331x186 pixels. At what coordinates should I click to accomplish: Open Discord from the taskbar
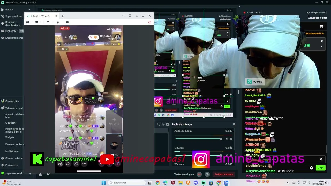pos(196,183)
